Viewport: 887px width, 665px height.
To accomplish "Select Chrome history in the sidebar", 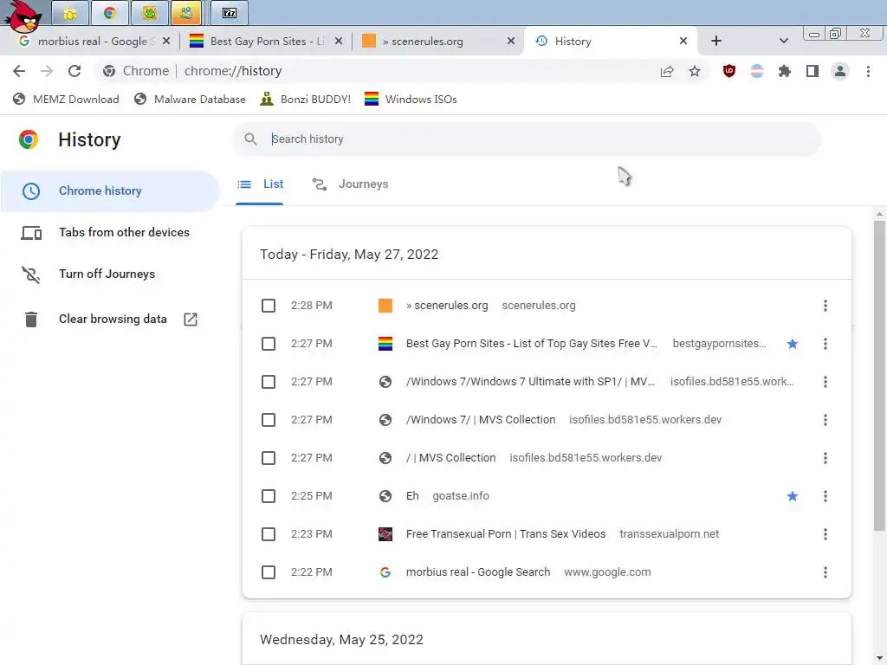I will pos(110,190).
